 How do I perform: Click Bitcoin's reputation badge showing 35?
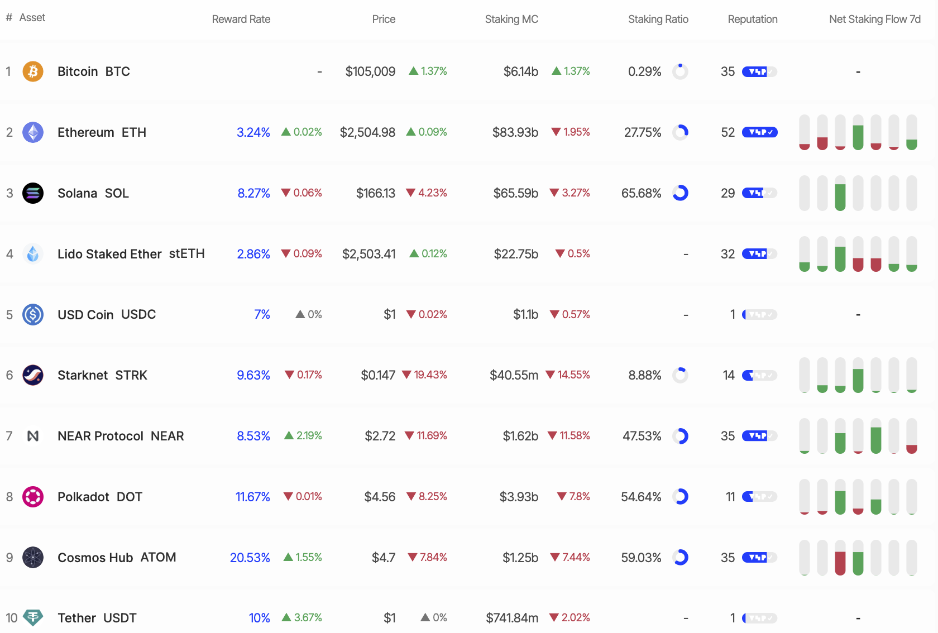point(759,71)
